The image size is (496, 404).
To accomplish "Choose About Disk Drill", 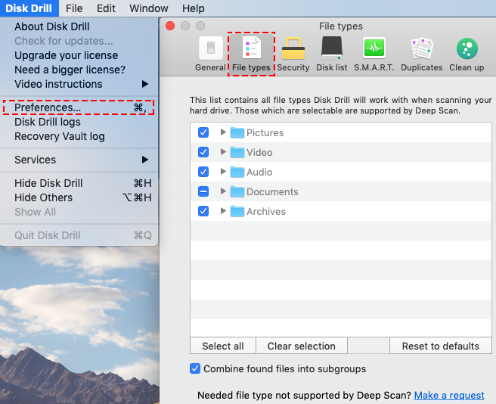I will 79,26.
